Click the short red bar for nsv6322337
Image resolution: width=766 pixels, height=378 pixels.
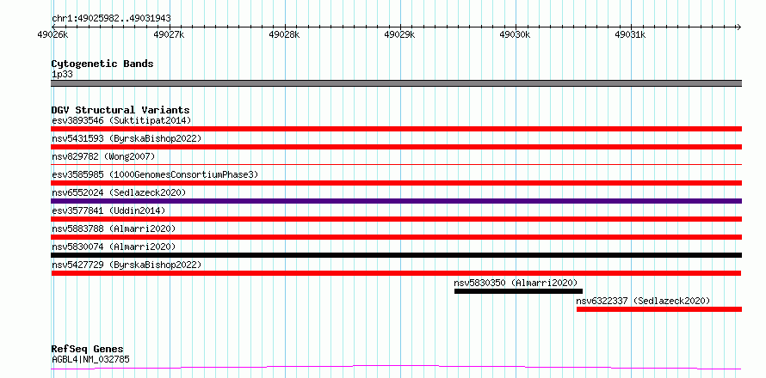(659, 309)
